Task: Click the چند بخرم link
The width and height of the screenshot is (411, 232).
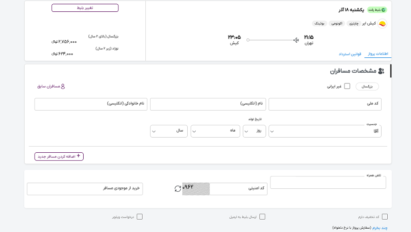Action: point(380,228)
